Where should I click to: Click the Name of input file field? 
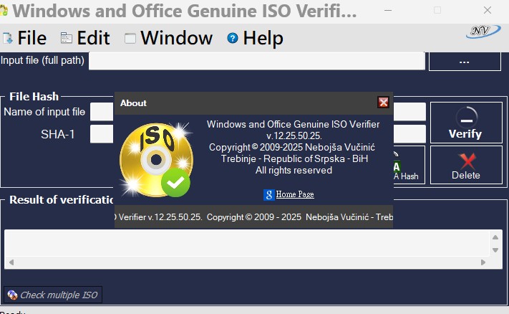click(x=102, y=112)
